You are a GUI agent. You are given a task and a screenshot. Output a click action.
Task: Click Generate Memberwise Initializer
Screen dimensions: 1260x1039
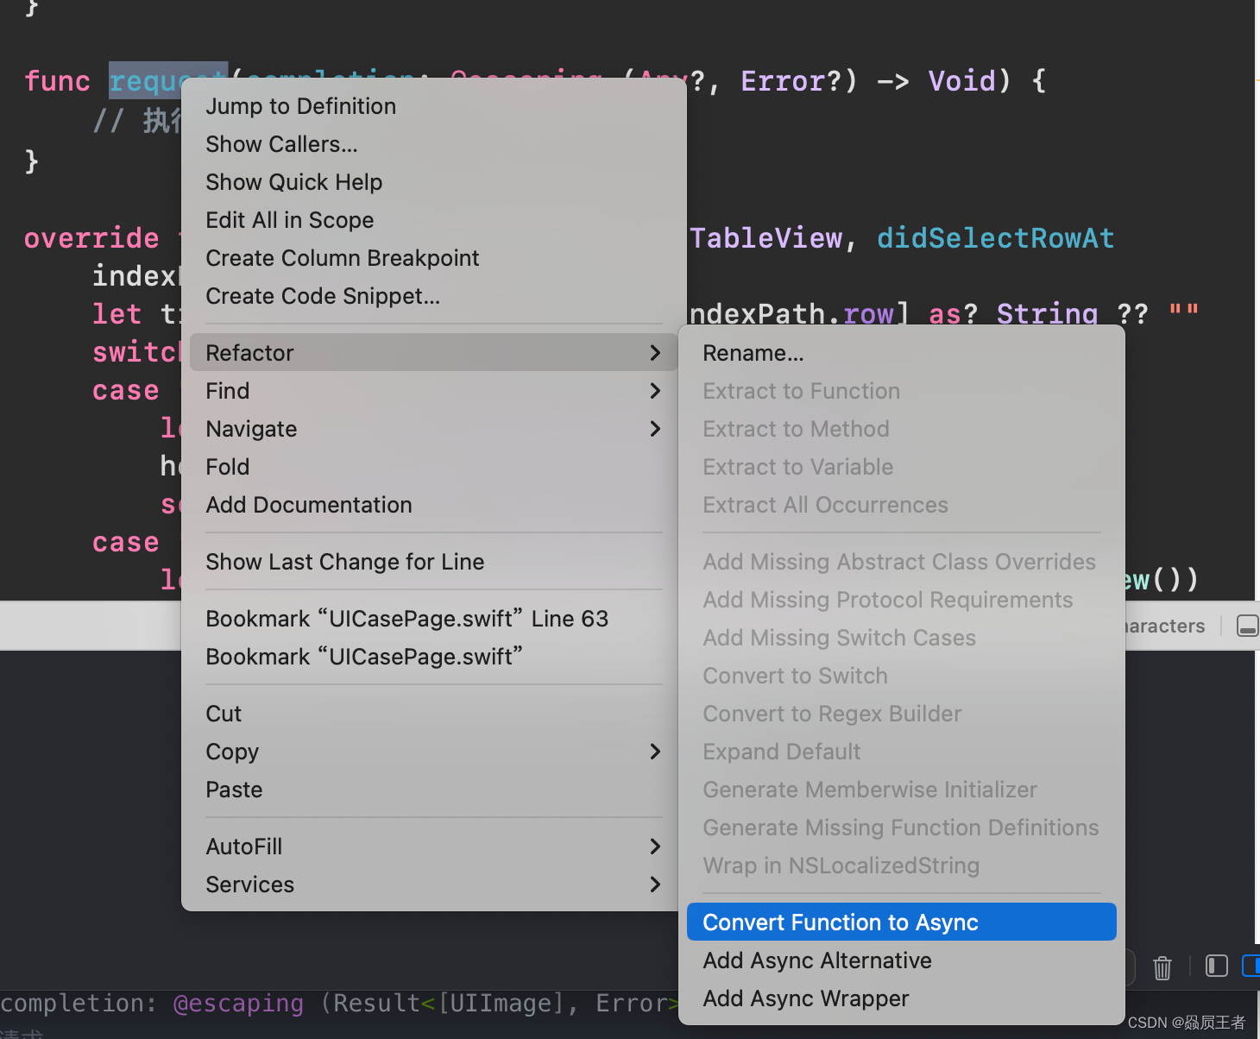pyautogui.click(x=902, y=790)
